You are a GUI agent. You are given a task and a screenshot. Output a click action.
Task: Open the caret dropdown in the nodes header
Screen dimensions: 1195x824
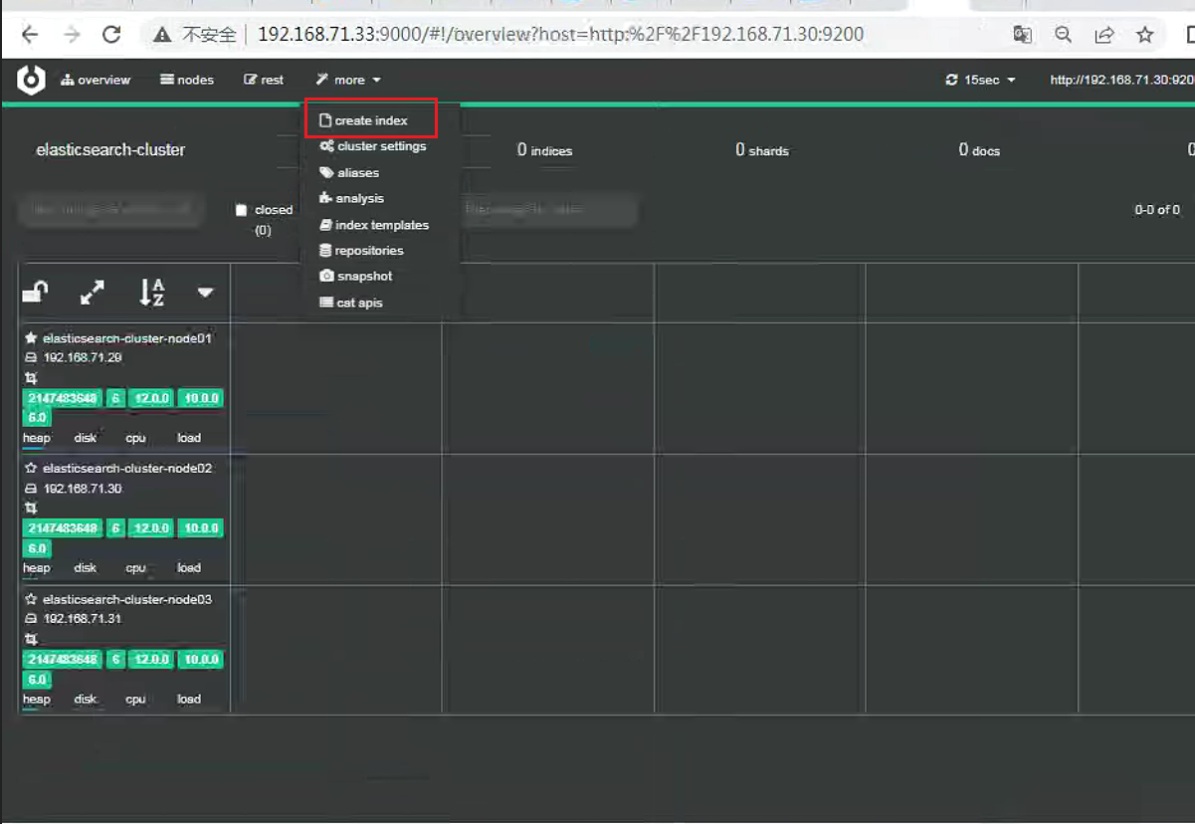[x=206, y=293]
